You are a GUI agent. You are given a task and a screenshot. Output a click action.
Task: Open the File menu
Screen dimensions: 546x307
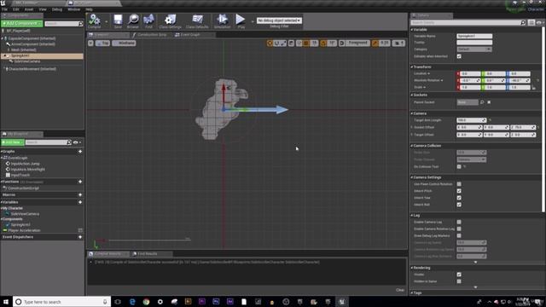pyautogui.click(x=4, y=9)
